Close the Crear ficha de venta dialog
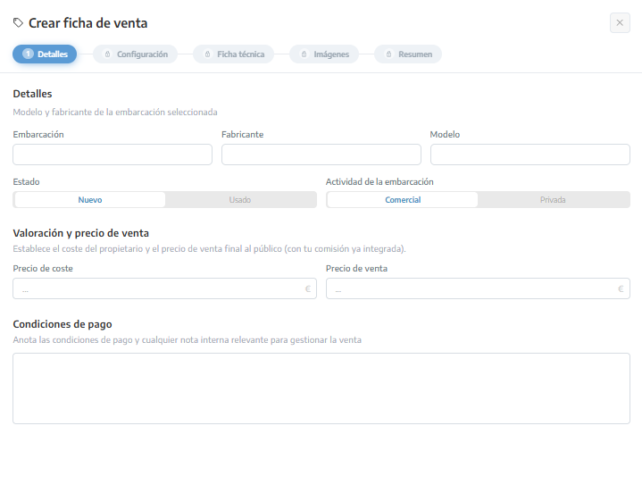642x501 pixels. click(620, 23)
